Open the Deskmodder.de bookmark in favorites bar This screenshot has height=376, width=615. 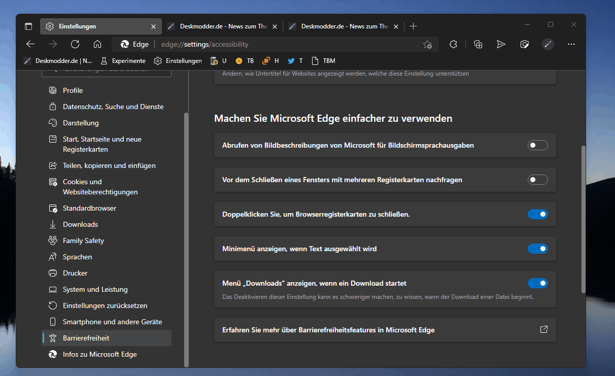(x=58, y=61)
